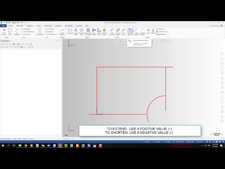Open the Toolpaths panel options dropdown
225x169 pixels.
(x=56, y=41)
